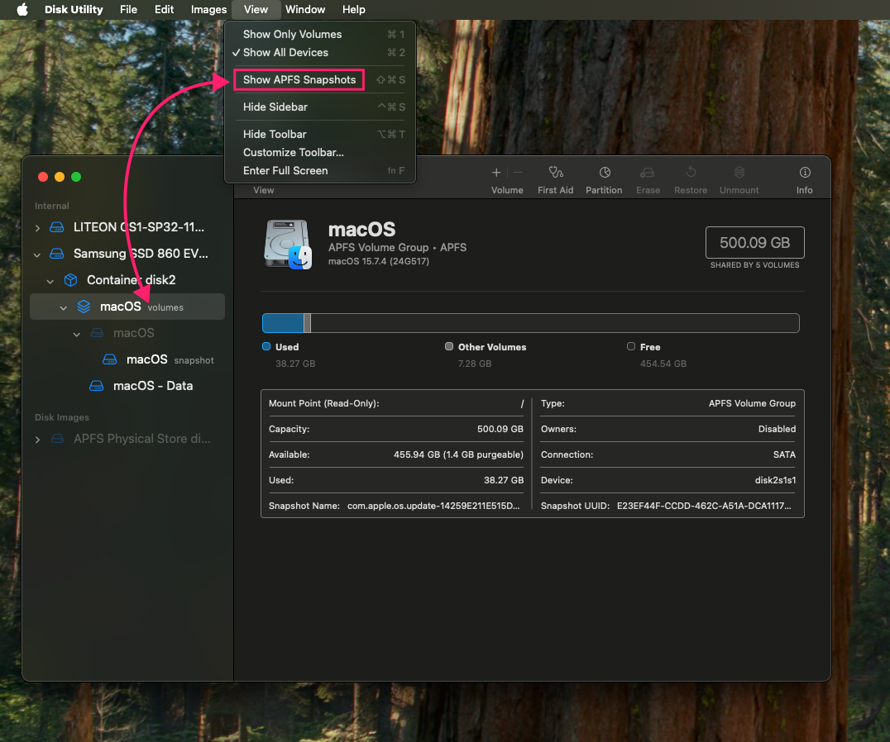Select Samsung SSD 860 drive icon
890x742 pixels.
point(57,254)
